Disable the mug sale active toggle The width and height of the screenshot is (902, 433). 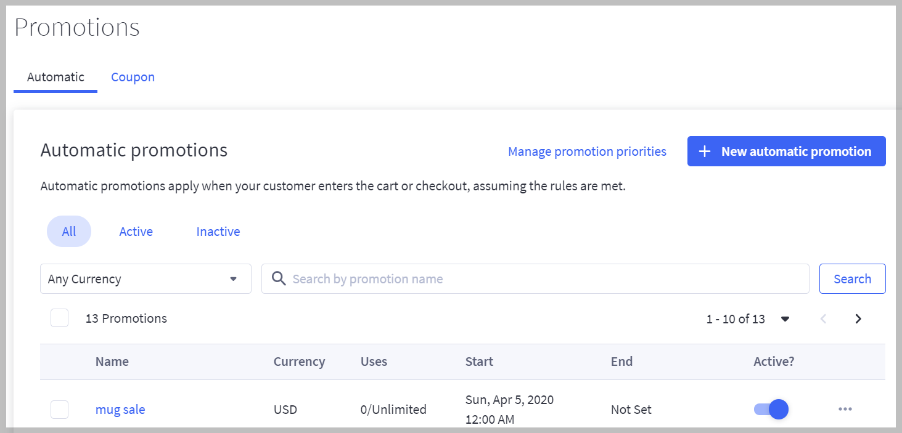pos(770,409)
